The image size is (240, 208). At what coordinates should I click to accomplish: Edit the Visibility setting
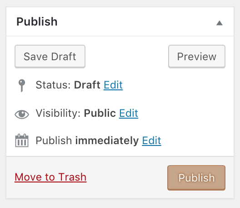129,113
